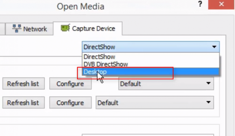Image resolution: width=235 pixels, height=136 pixels.
Task: Expand the upper Default dropdown's arrow
Action: [209, 84]
